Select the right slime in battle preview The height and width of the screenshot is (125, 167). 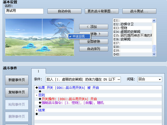click(x=44, y=49)
